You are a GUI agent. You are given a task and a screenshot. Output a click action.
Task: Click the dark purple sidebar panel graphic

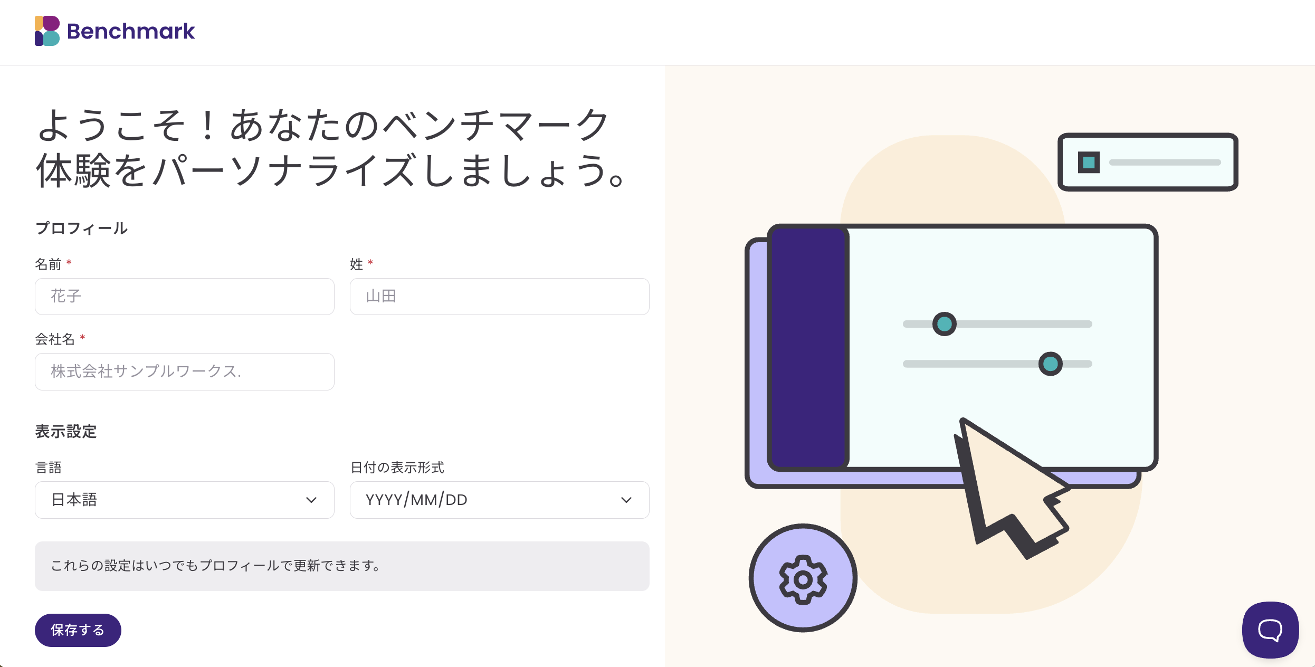(x=808, y=348)
